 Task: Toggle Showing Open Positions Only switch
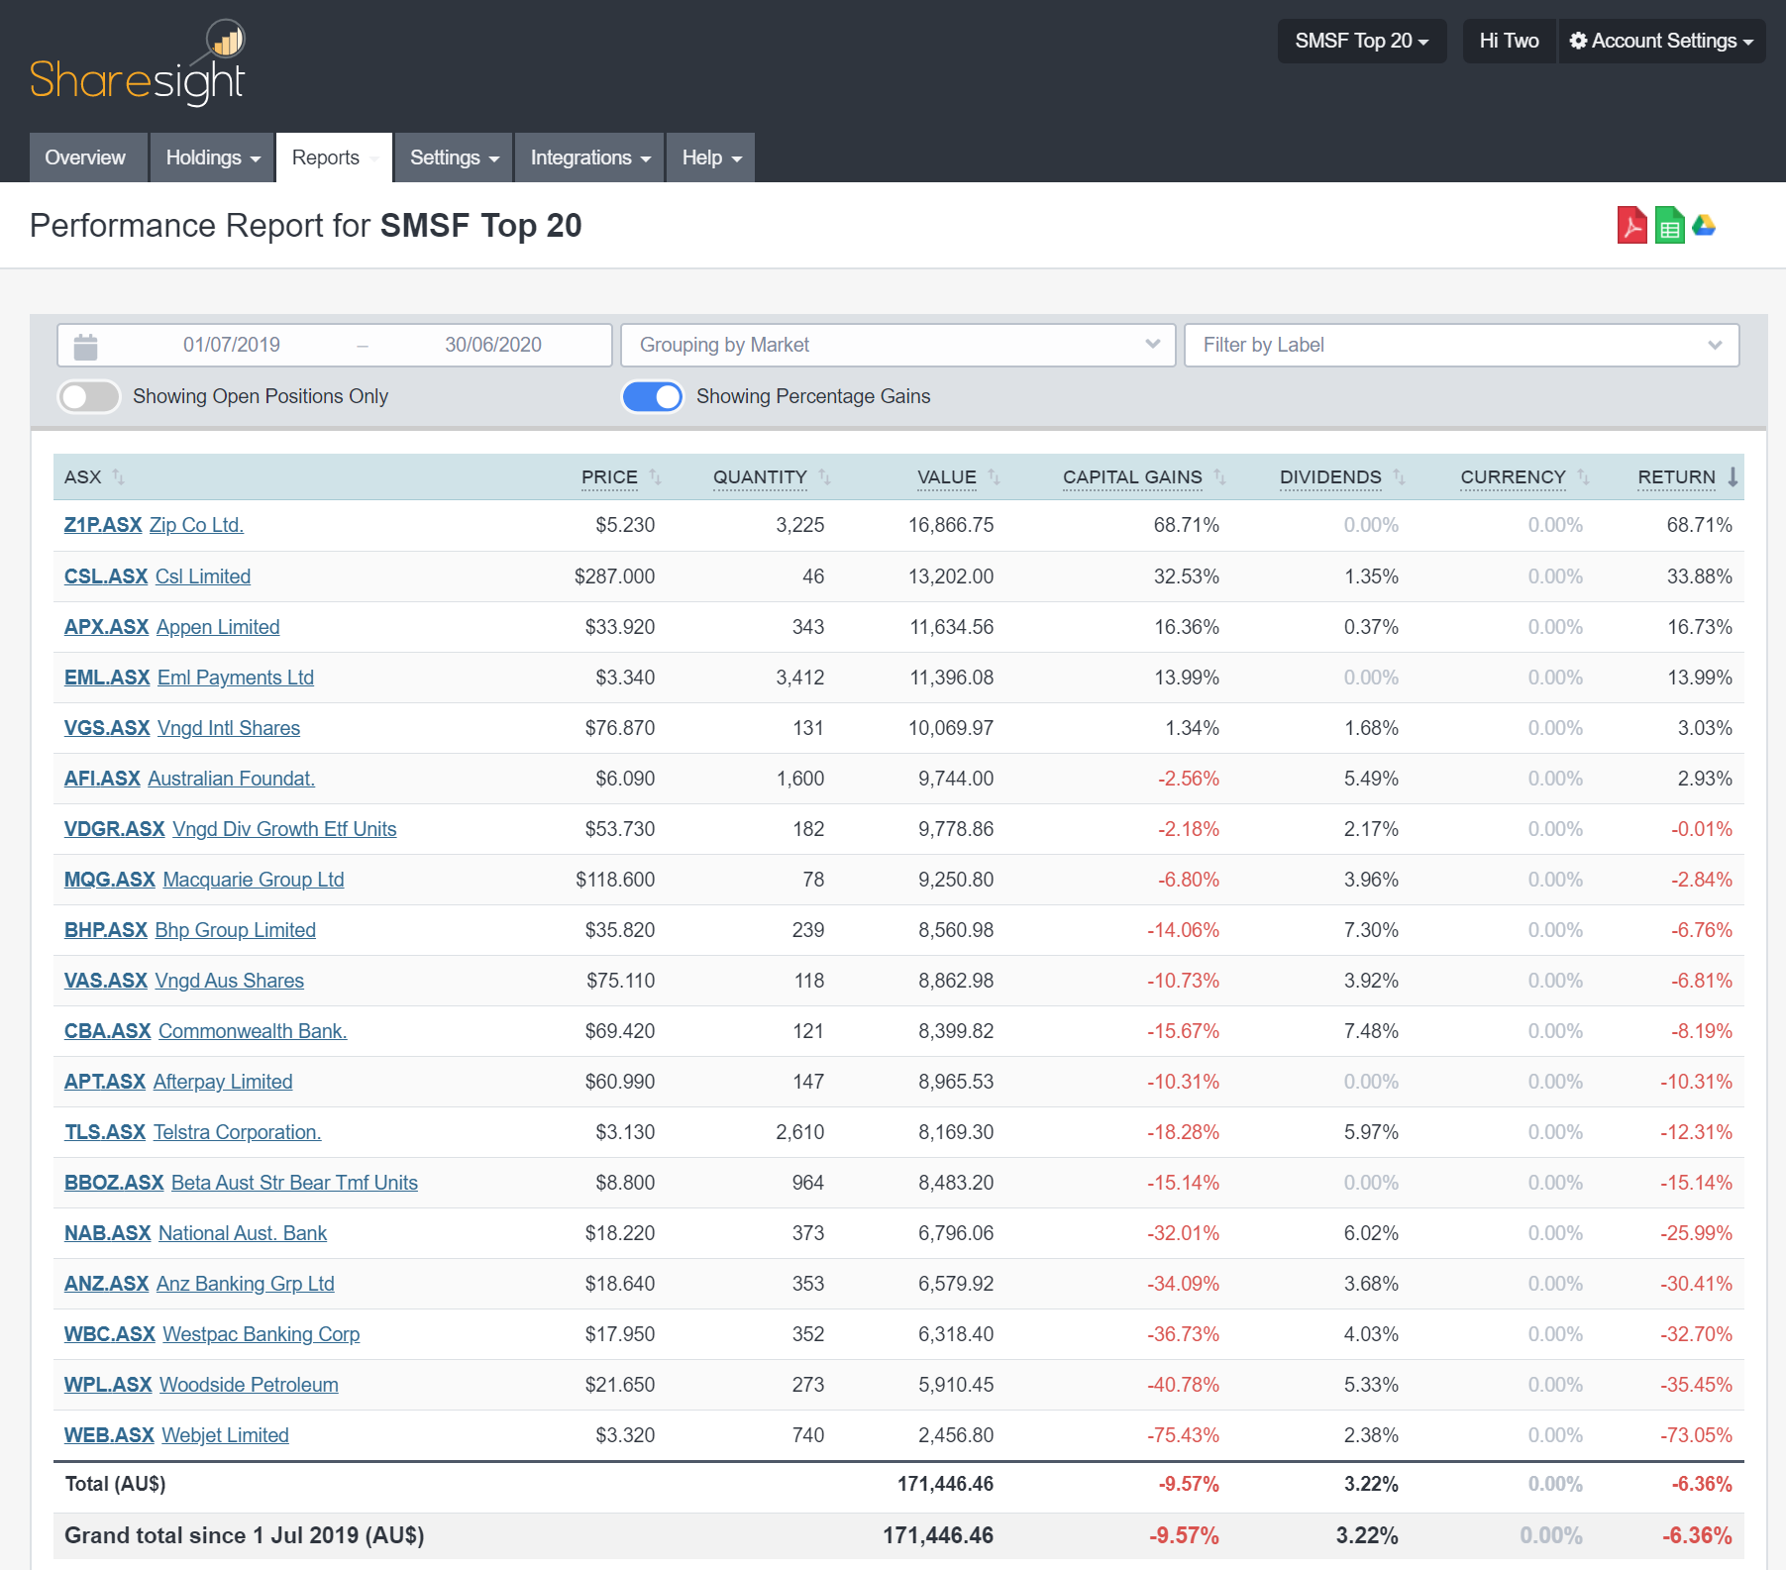pyautogui.click(x=89, y=397)
